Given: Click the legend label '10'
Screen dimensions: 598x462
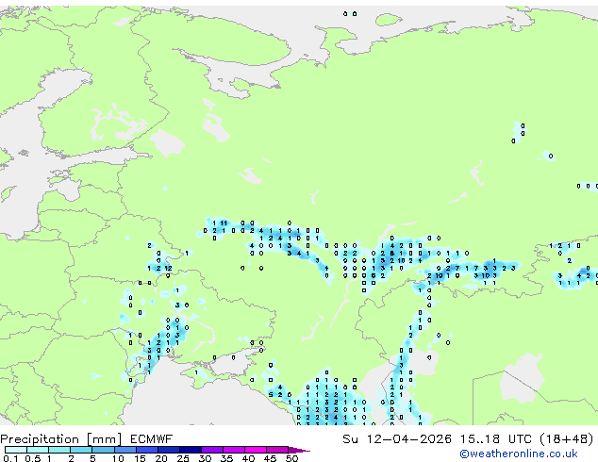Looking at the screenshot, I should 118,458.
